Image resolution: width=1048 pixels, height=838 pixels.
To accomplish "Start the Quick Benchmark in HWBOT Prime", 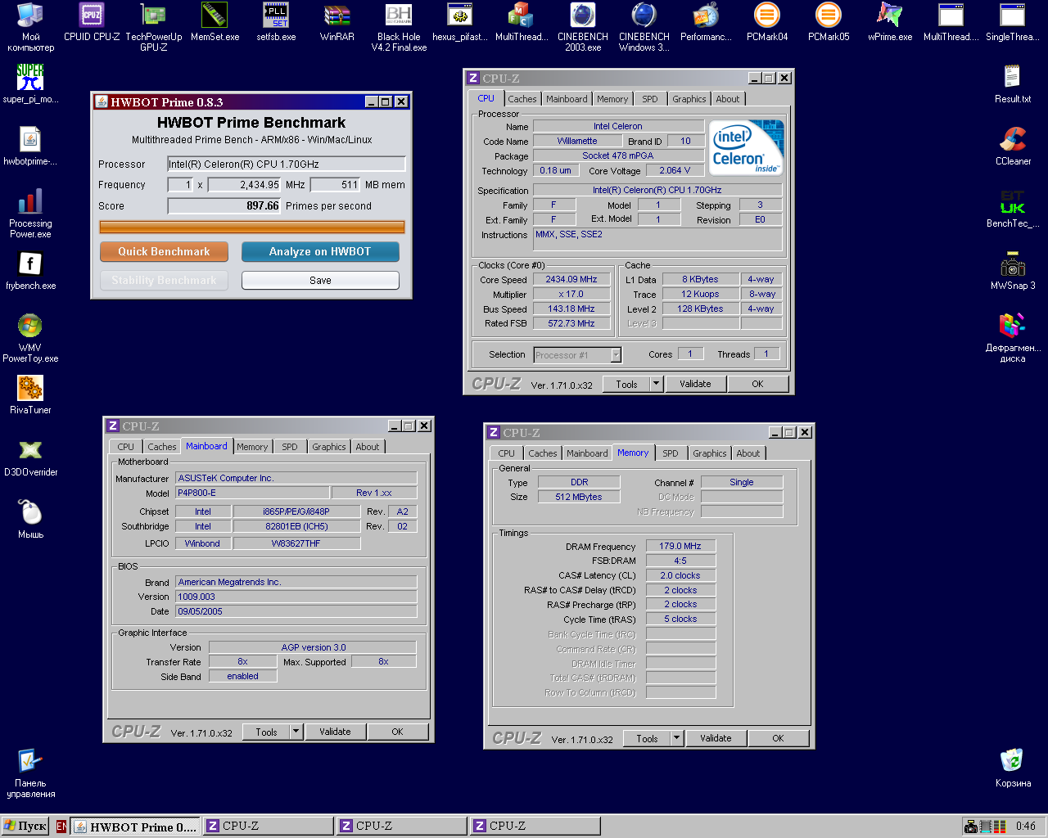I will pyautogui.click(x=164, y=251).
